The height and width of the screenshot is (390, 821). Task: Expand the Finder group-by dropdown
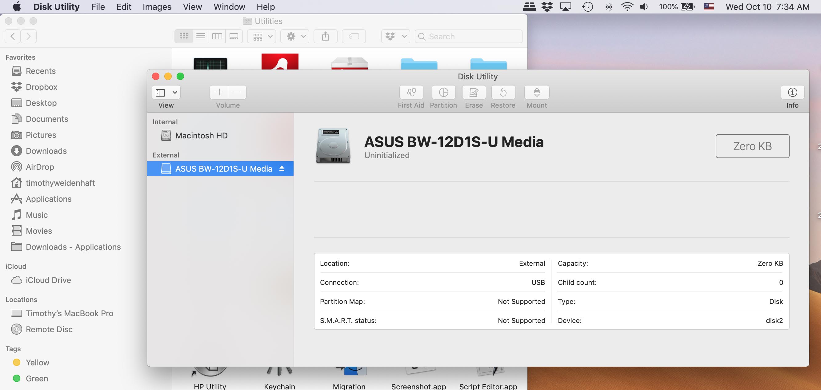(262, 36)
